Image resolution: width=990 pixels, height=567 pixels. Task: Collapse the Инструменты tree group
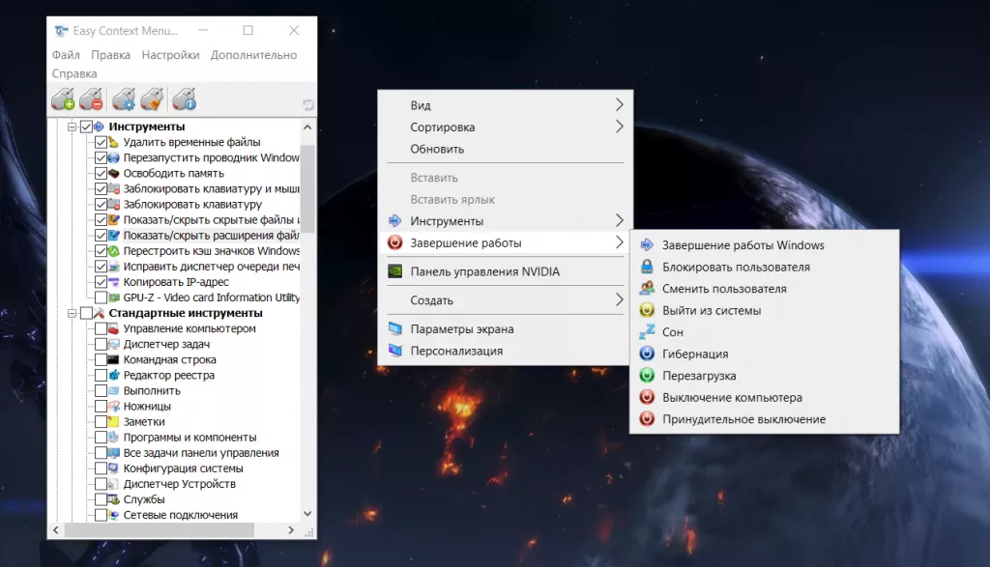[x=72, y=128]
